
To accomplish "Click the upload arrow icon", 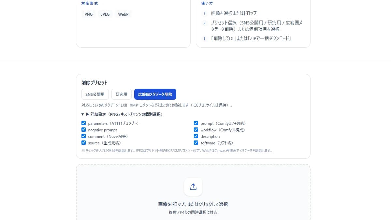I will click(193, 187).
